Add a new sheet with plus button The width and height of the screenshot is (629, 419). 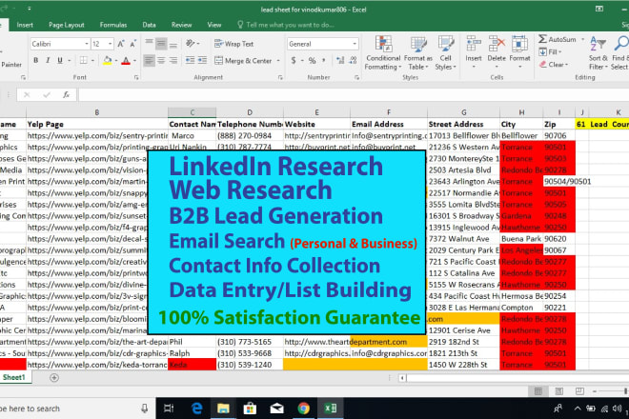[x=54, y=378]
